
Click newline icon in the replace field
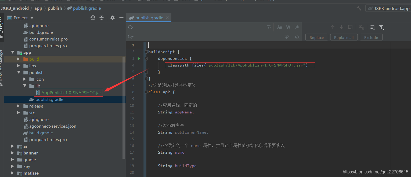click(287, 37)
